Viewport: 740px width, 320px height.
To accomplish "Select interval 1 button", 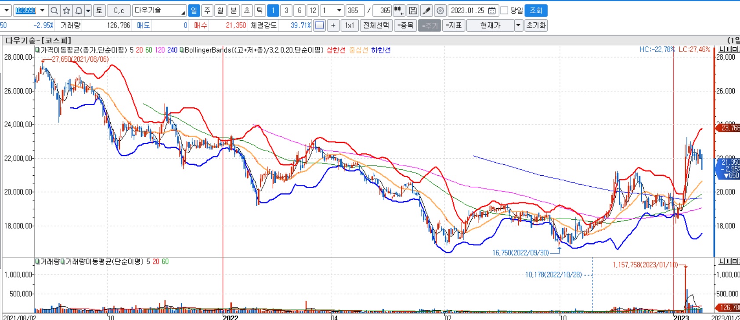I will [x=273, y=11].
